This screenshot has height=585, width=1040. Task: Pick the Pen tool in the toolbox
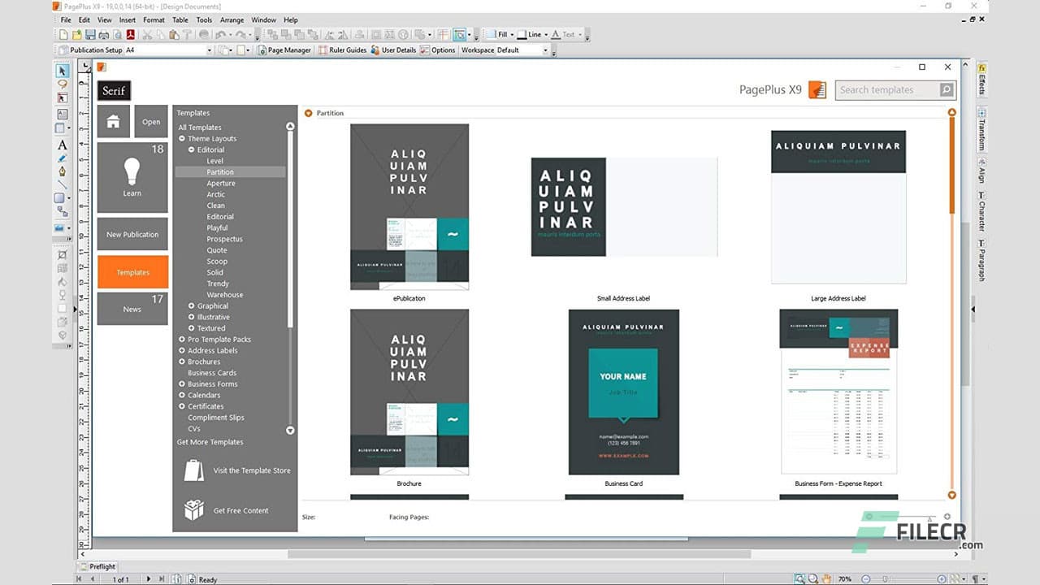[63, 171]
